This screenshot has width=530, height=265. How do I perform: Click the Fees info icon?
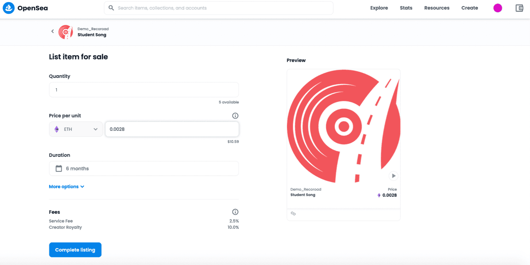[x=235, y=212]
